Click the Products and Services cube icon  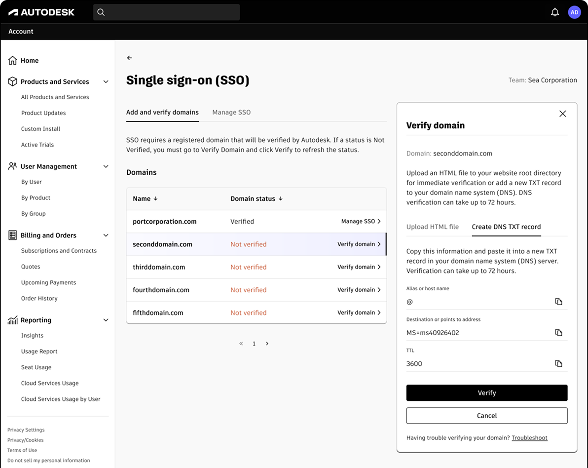[12, 81]
